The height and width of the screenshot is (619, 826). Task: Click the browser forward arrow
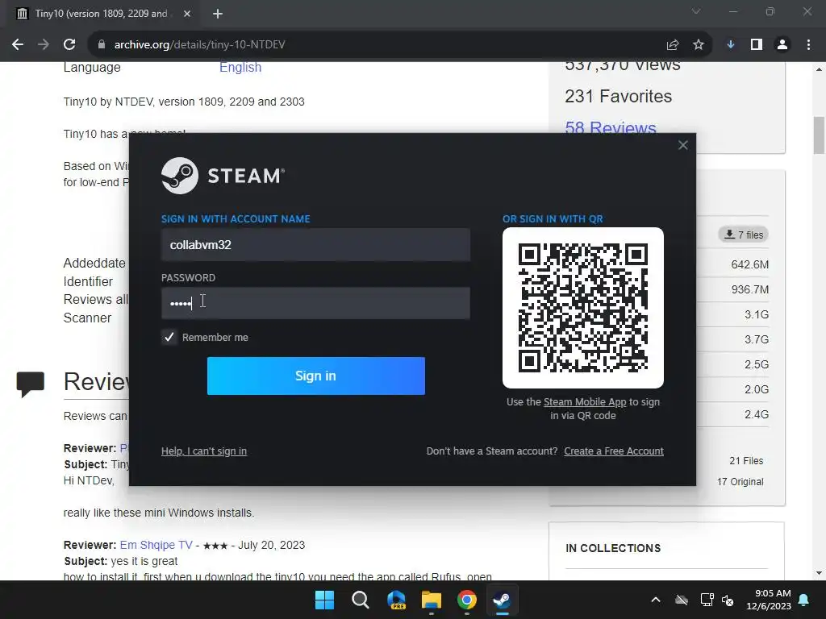click(x=44, y=45)
